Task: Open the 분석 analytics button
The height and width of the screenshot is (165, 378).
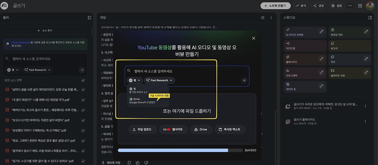Action: 300,6
